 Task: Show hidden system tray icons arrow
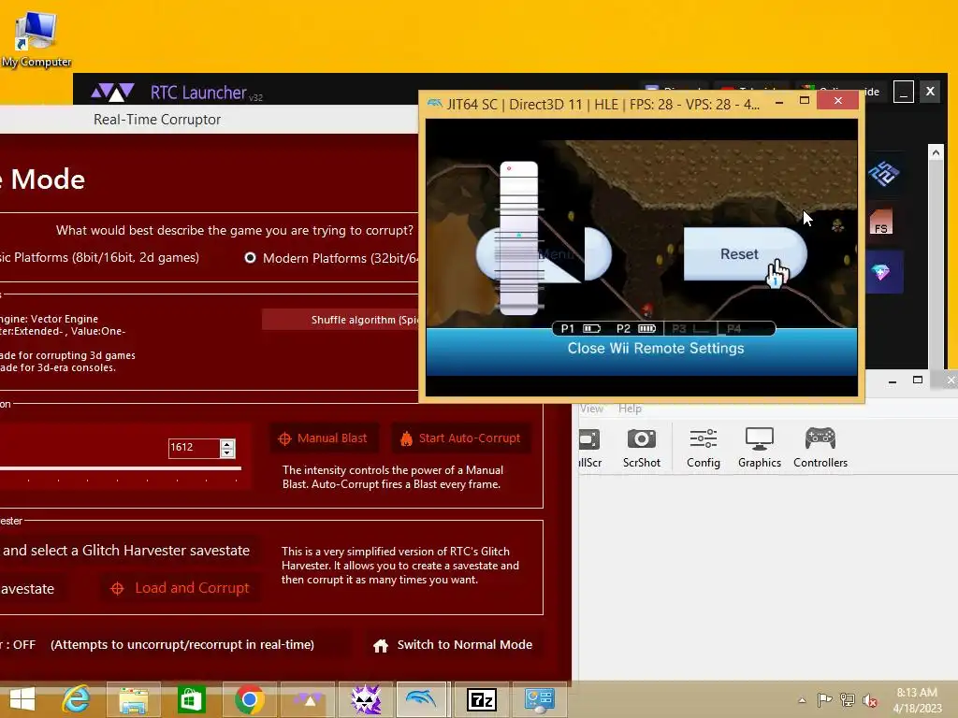[802, 699]
